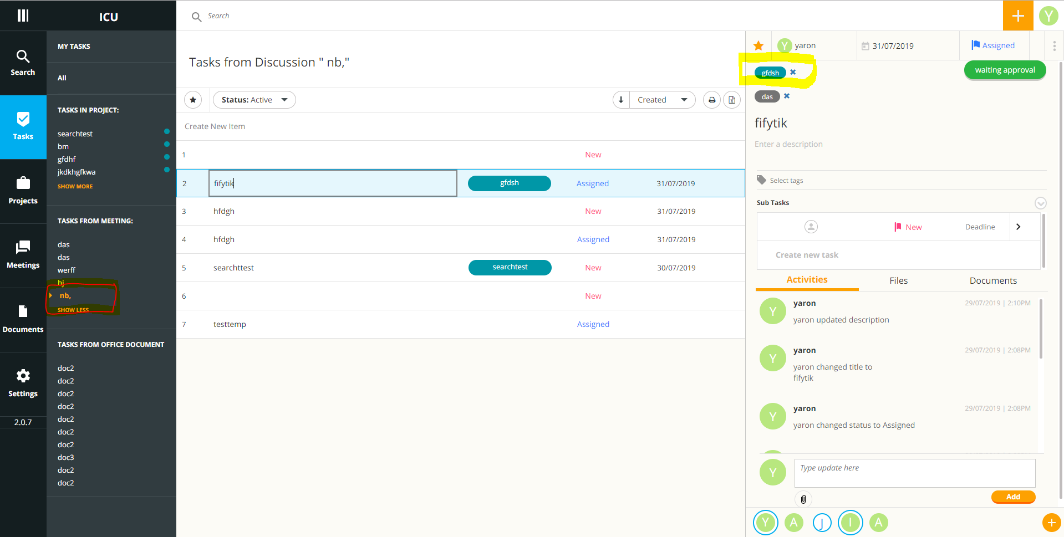Select All under My Tasks

62,78
